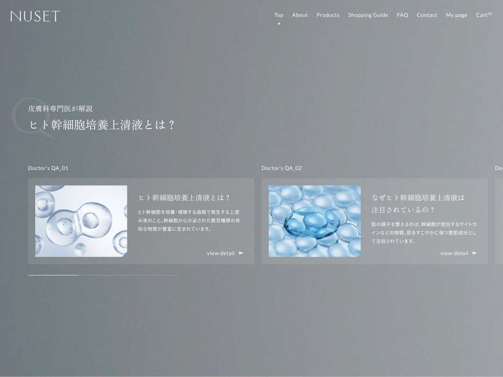Open the Top menu item

(279, 15)
